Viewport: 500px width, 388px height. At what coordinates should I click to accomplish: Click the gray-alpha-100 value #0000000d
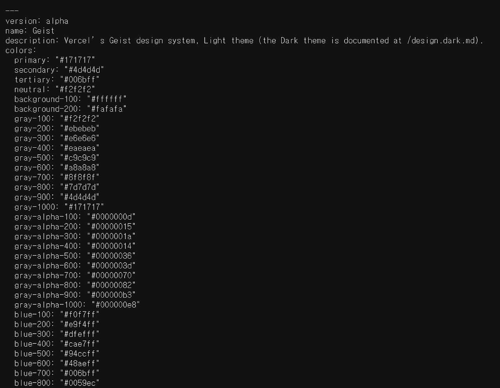[x=111, y=216]
